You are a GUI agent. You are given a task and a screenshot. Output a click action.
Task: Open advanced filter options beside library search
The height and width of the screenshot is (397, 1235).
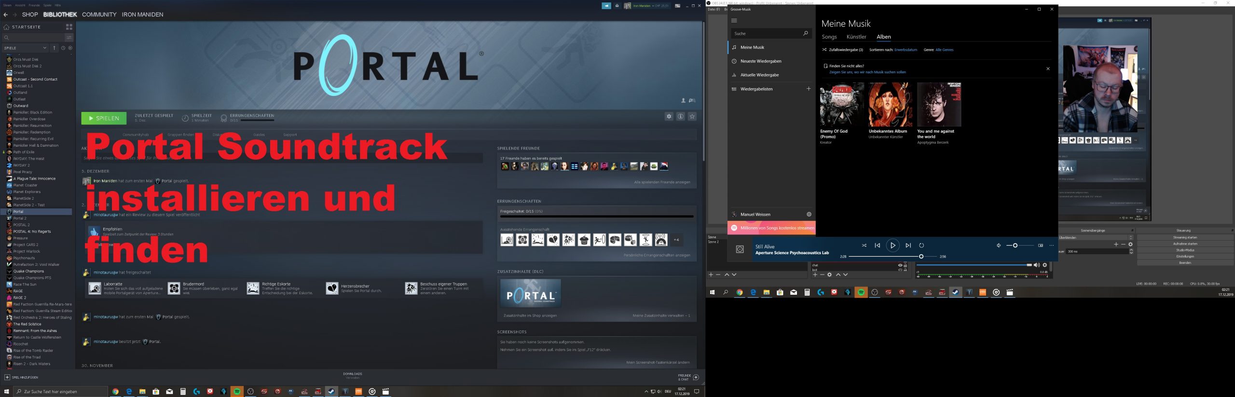pos(69,37)
